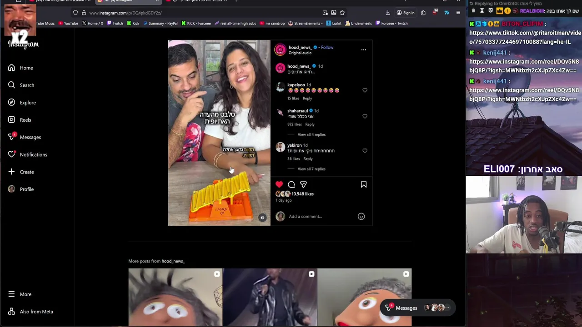Image resolution: width=582 pixels, height=327 pixels.
Task: Open Also from Meta menu
Action: click(30, 312)
